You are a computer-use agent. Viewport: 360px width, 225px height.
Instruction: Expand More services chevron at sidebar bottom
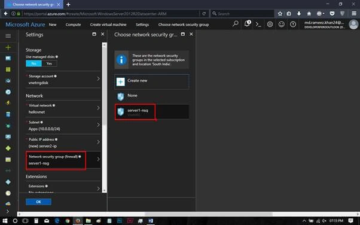click(8, 211)
